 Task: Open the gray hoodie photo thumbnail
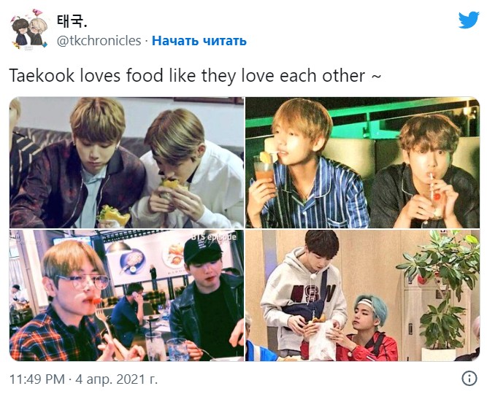click(x=362, y=295)
